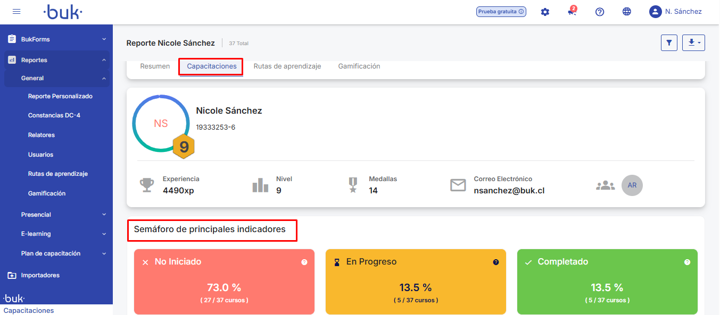Switch to the Resumen tab
The width and height of the screenshot is (720, 315).
pos(155,66)
